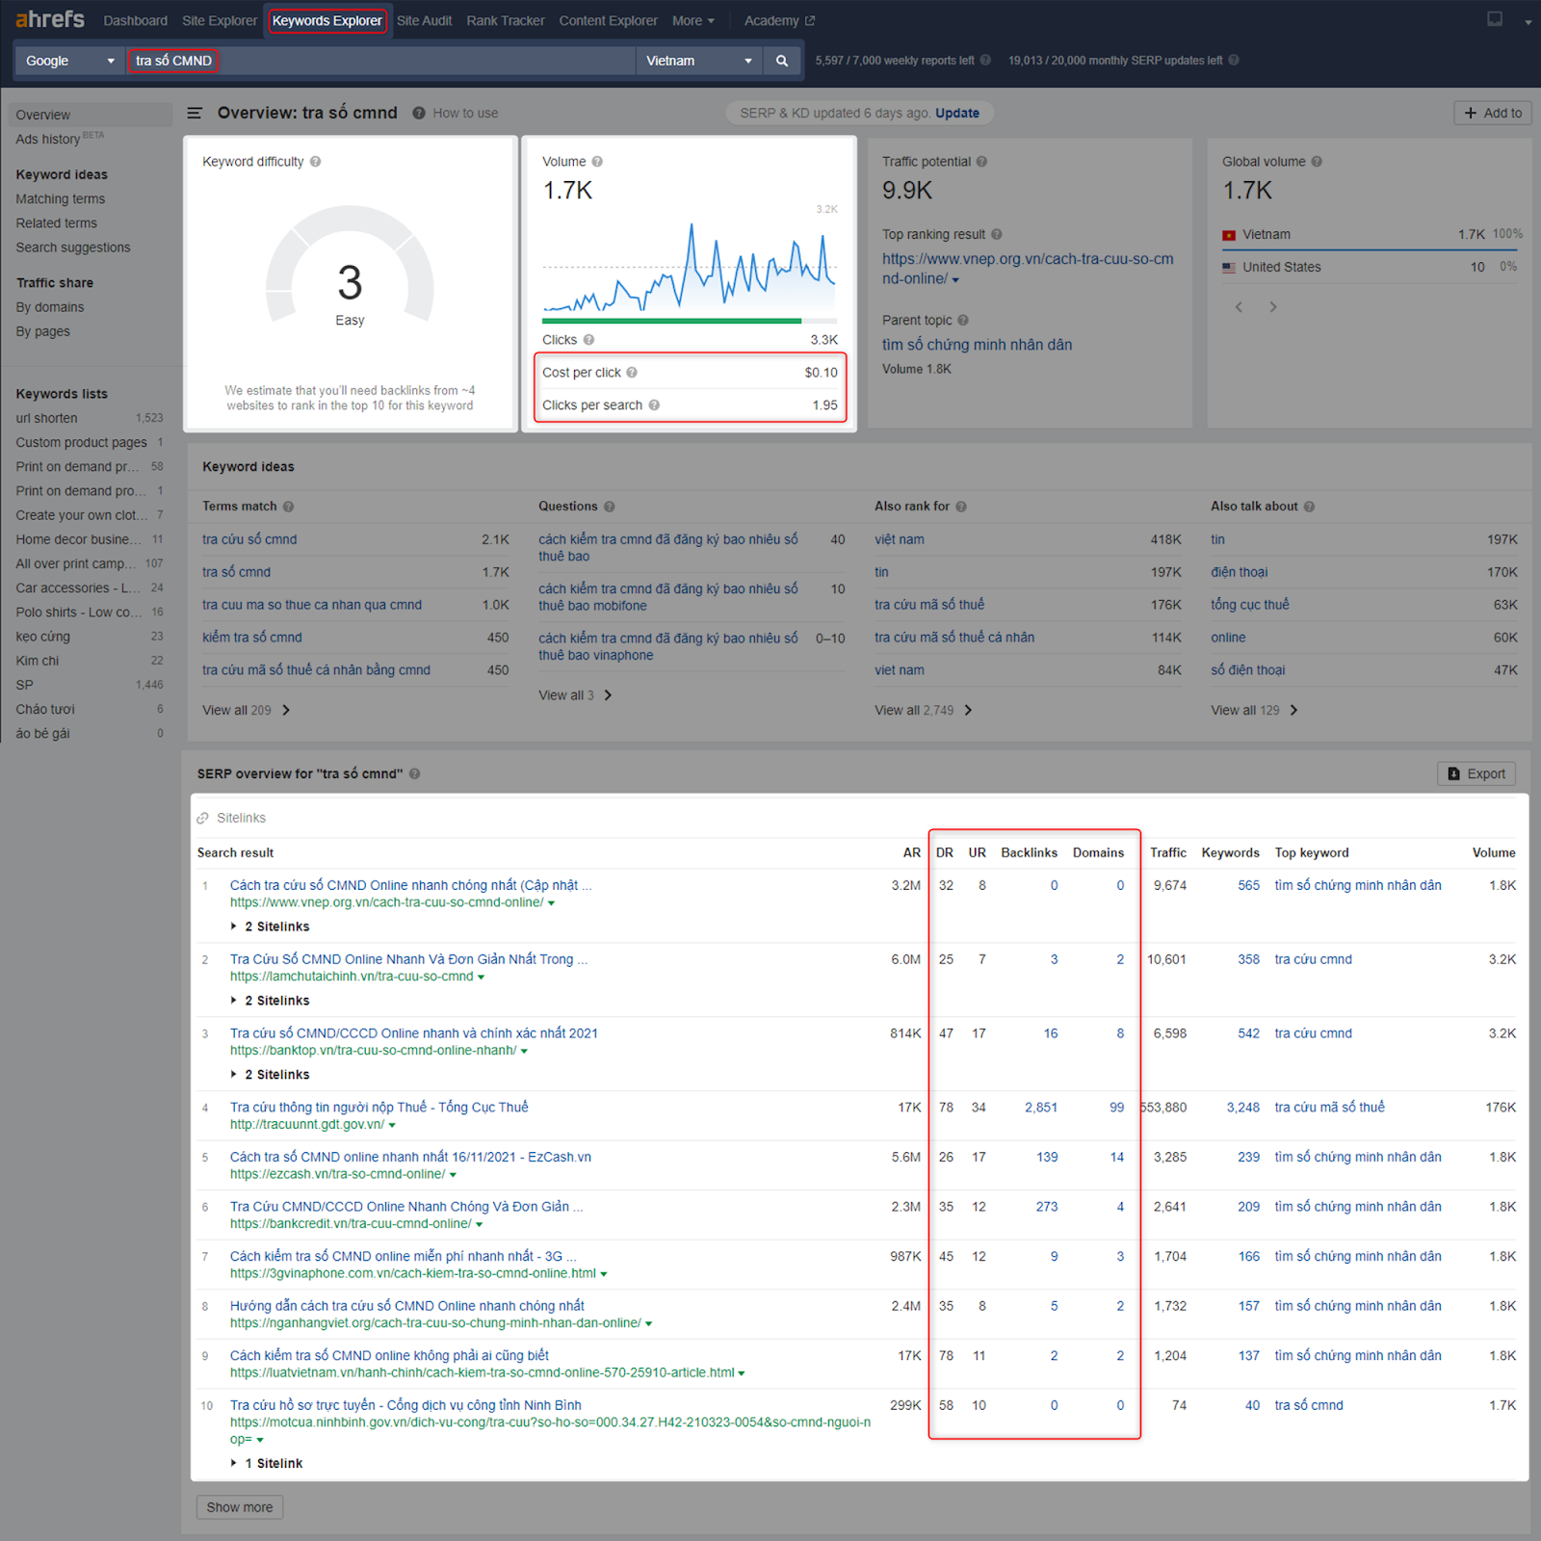Image resolution: width=1541 pixels, height=1541 pixels.
Task: Click help icon beside Clicks
Action: [x=588, y=340]
